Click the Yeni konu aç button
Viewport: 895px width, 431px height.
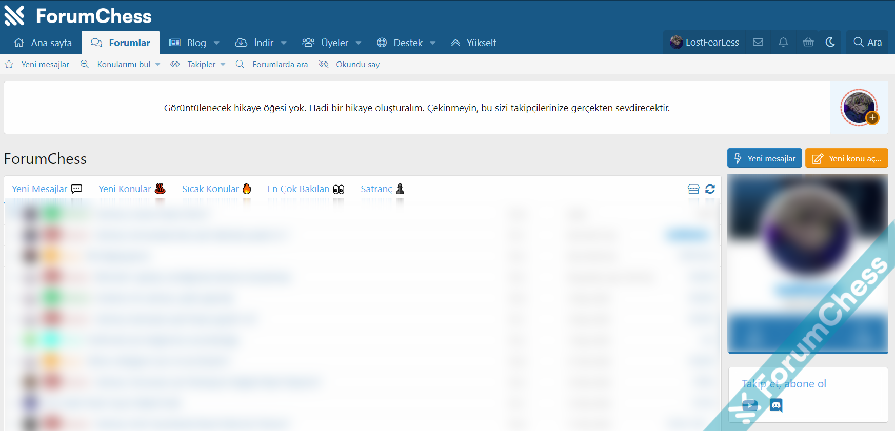coord(846,158)
